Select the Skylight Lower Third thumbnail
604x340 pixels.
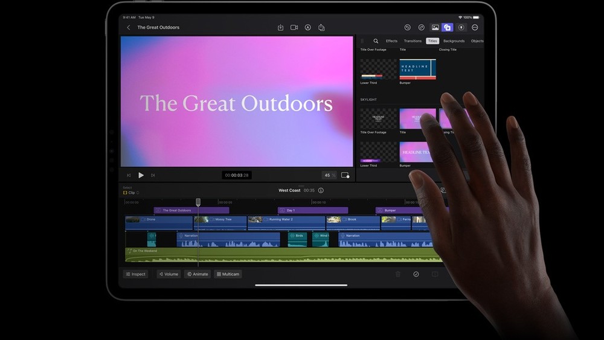[378, 152]
